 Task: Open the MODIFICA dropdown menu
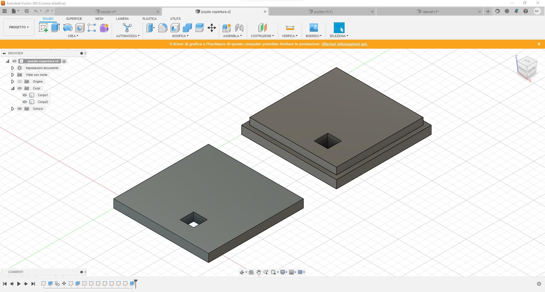point(180,36)
